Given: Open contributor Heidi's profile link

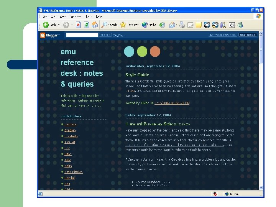Looking at the screenshot, I should (68, 154).
